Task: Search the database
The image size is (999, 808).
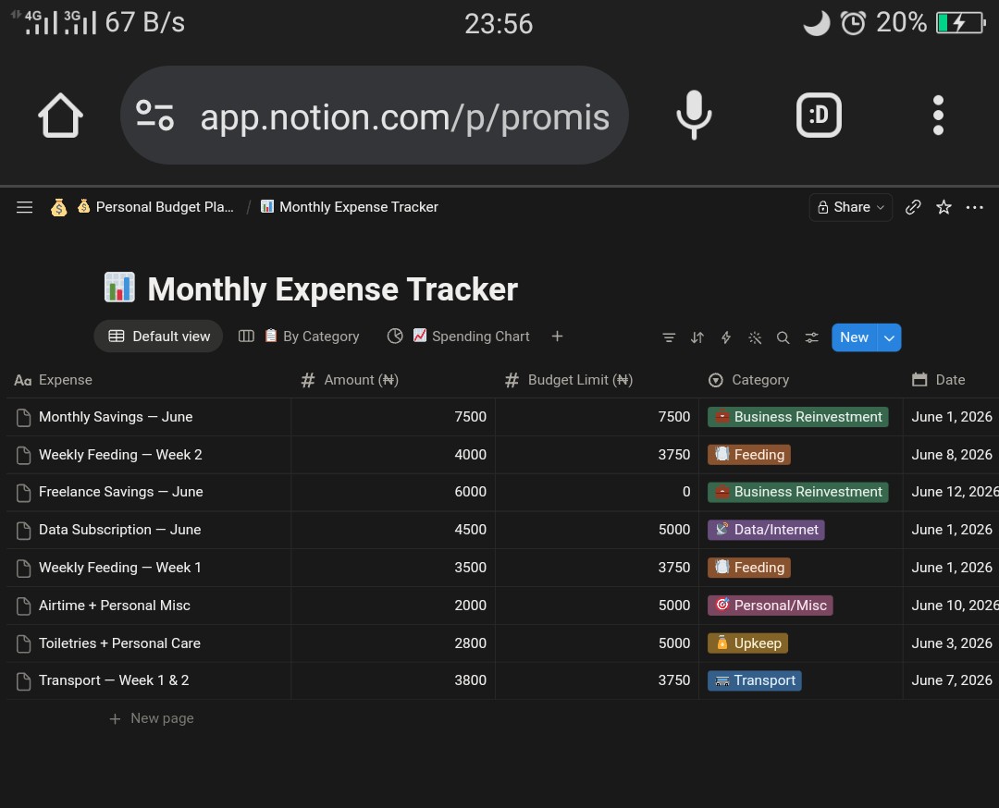Action: point(783,337)
